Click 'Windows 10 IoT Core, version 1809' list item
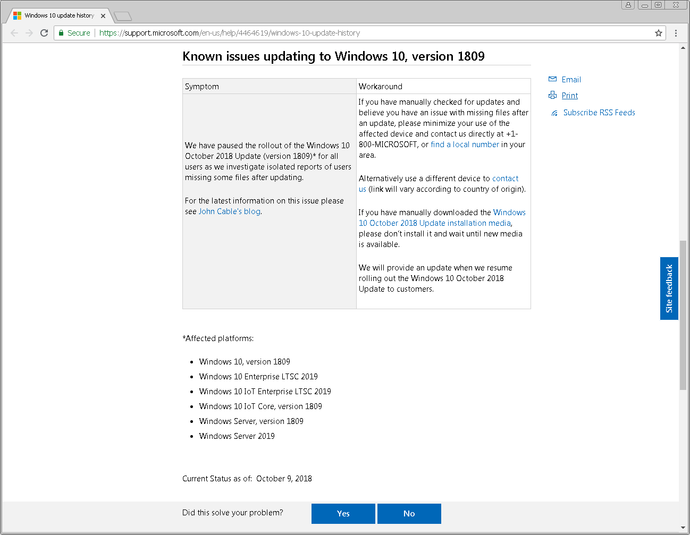 coord(260,406)
